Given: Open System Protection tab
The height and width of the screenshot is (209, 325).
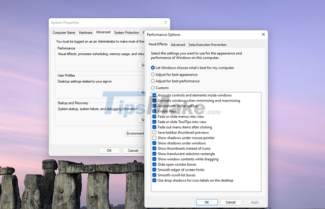Looking at the screenshot, I should coord(126,32).
